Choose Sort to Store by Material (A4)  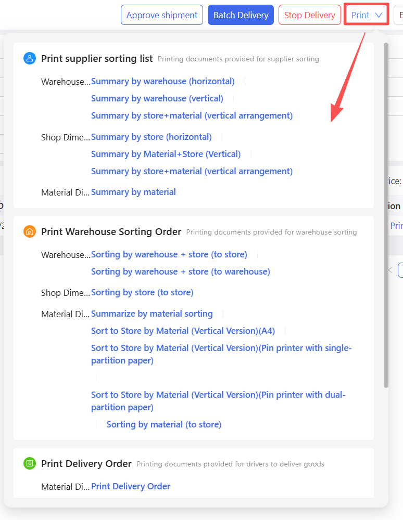(x=183, y=331)
